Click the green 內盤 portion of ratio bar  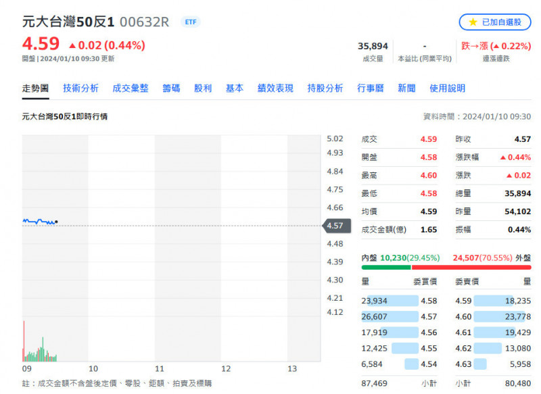pyautogui.click(x=386, y=268)
